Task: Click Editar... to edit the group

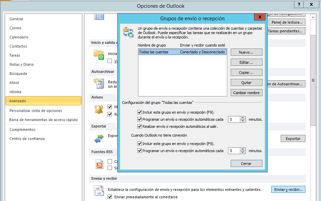Action: point(247,62)
